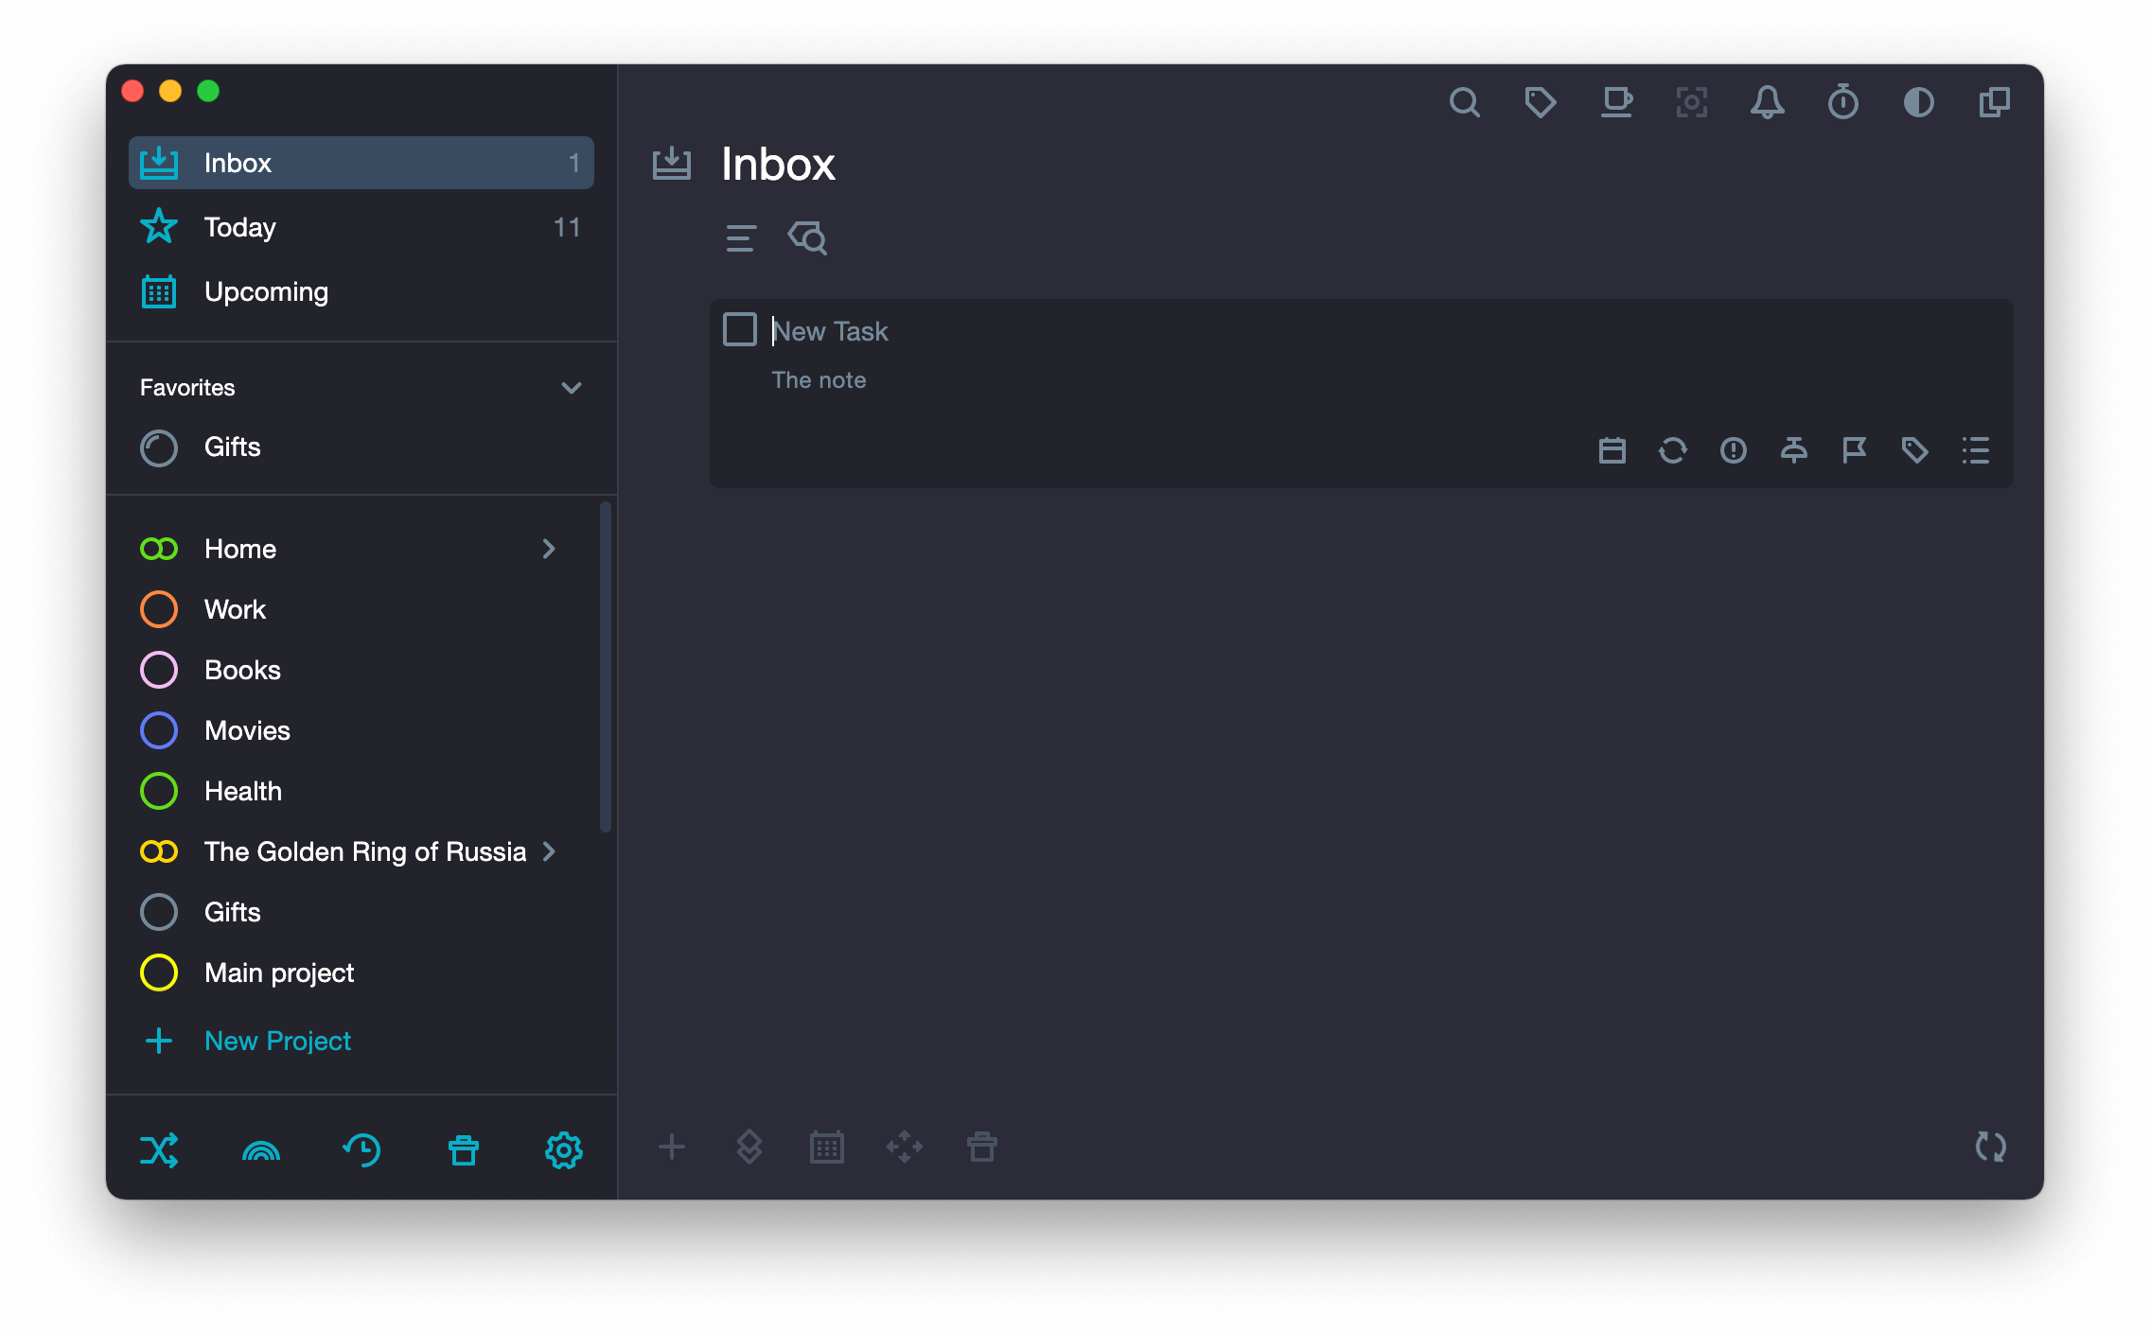Click the trash delete icon in bottom bar
Viewport: 2150px width, 1332px height.
click(982, 1148)
